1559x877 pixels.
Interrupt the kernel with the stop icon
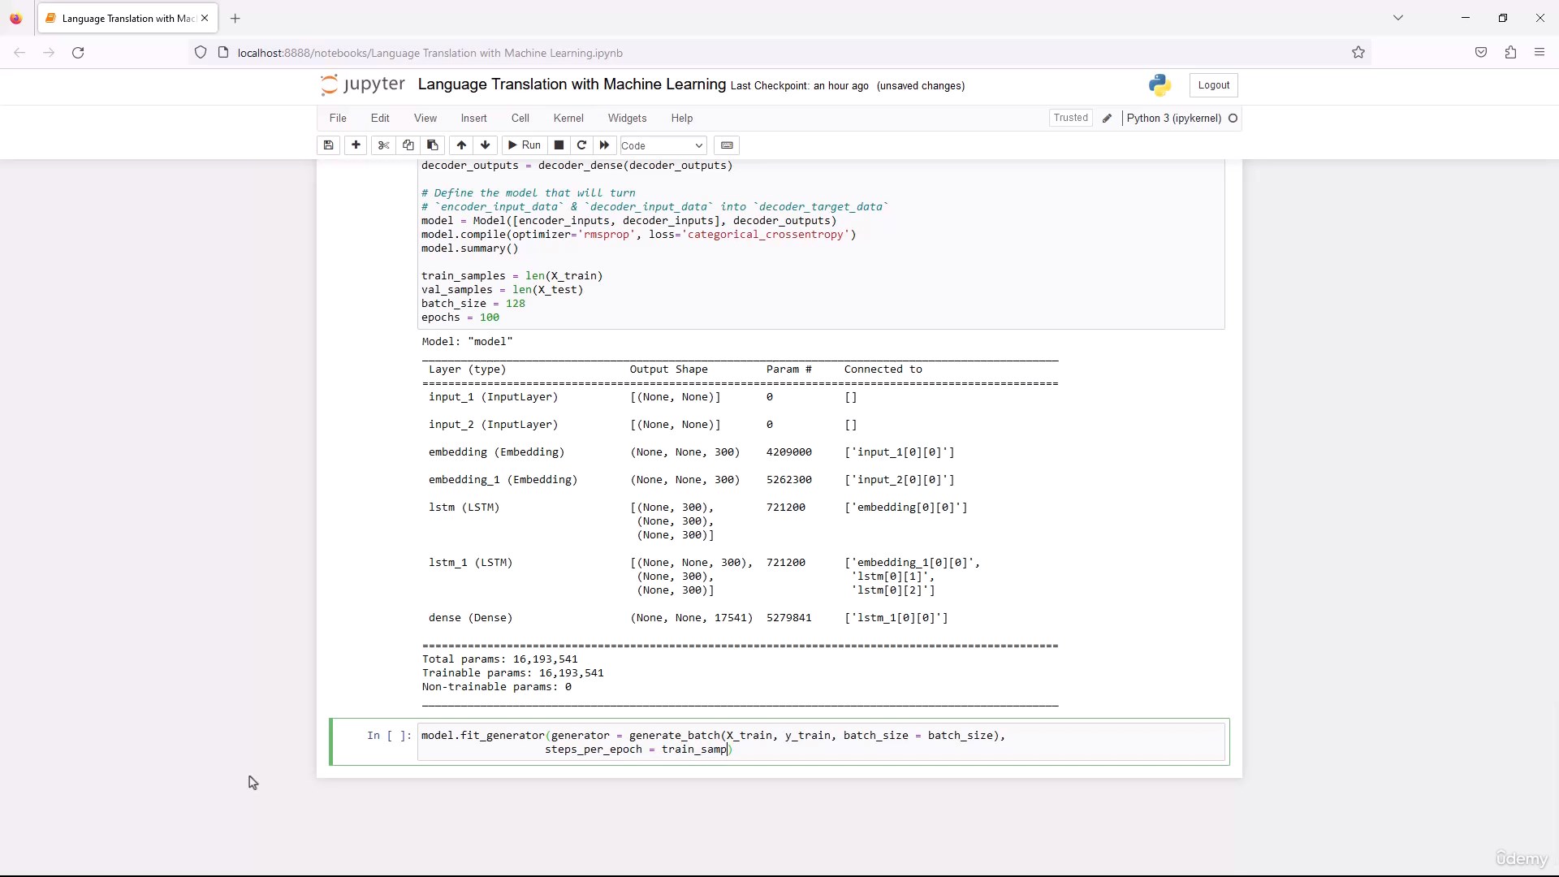(559, 145)
